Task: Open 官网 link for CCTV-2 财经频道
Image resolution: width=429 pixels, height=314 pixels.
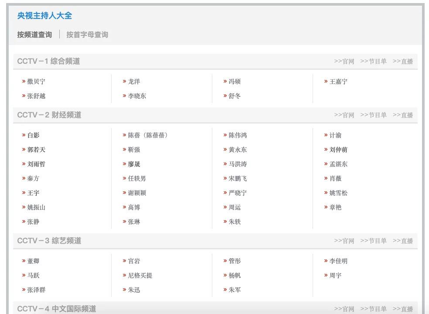Action: [344, 115]
